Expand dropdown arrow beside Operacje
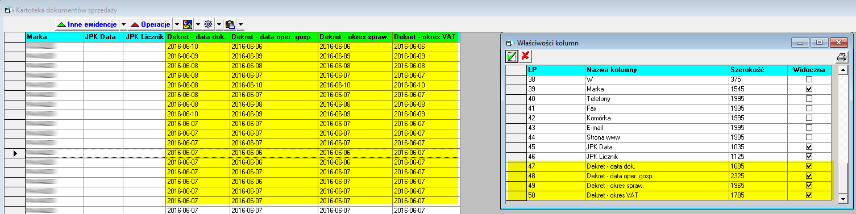This screenshot has height=214, width=856. click(177, 24)
